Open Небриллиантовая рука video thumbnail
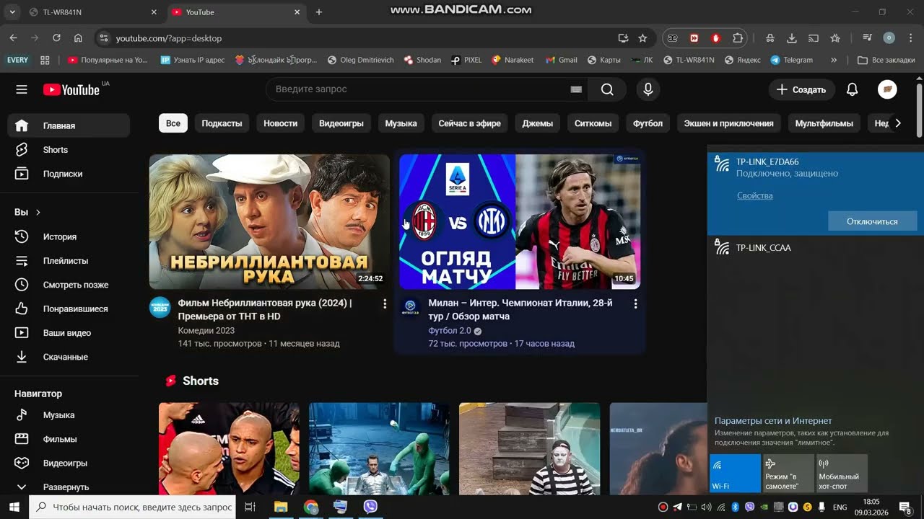The image size is (924, 519). click(x=269, y=221)
